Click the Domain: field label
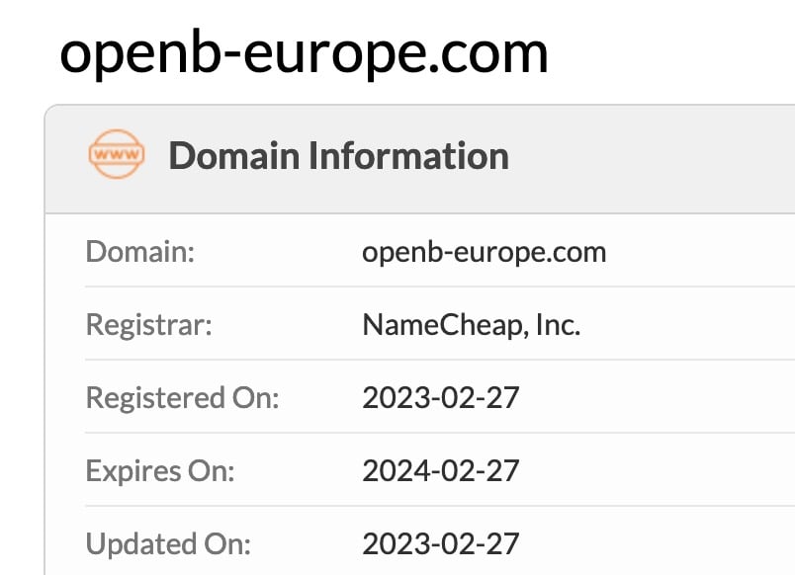 (140, 252)
